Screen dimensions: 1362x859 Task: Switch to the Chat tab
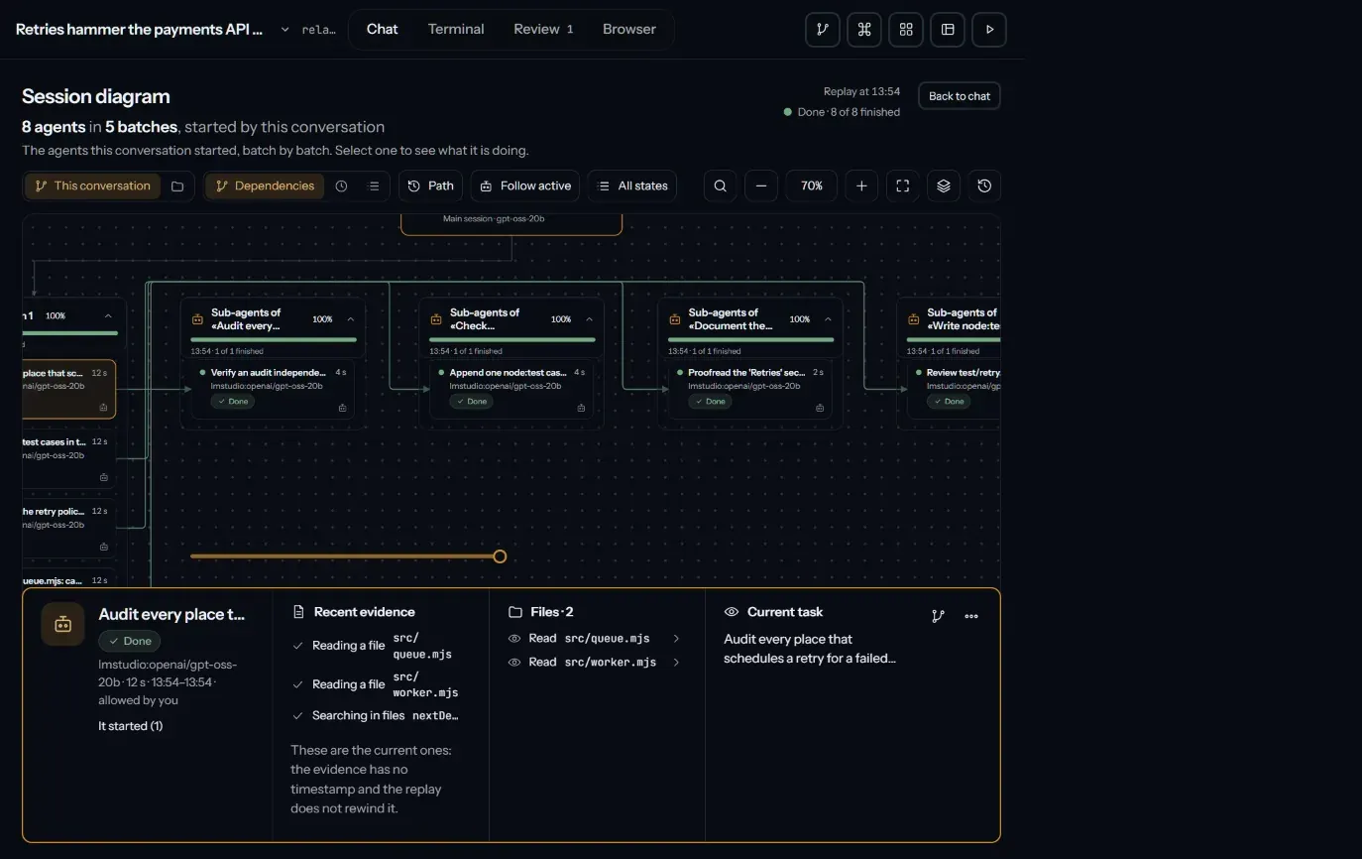click(x=383, y=29)
